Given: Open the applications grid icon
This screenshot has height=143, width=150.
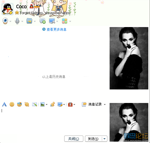Looking at the screenshot, I should [64, 21].
